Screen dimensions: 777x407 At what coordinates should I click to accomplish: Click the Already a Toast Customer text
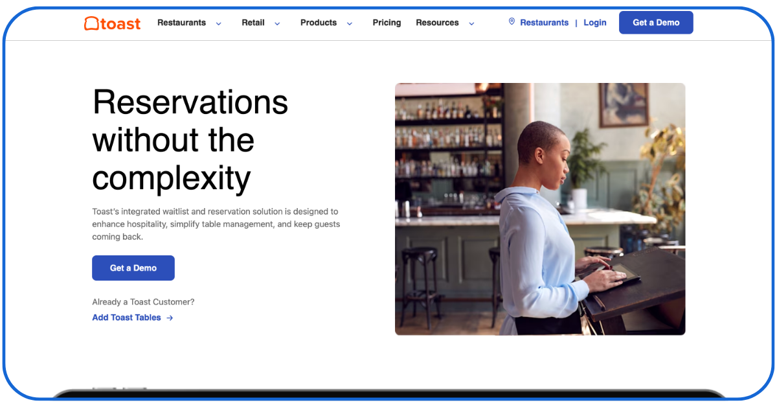(143, 302)
